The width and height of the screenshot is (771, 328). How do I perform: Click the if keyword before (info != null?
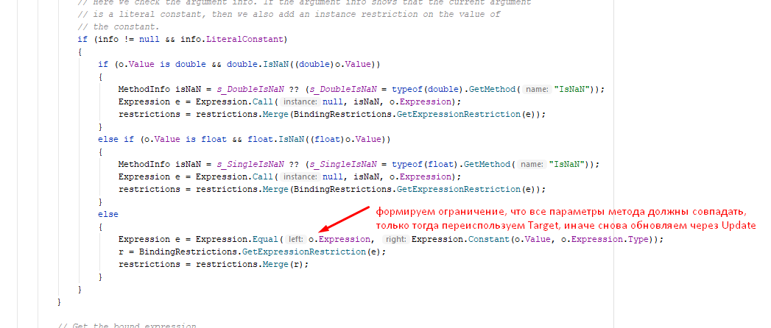pyautogui.click(x=82, y=39)
